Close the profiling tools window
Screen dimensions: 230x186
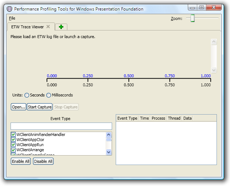coord(214,8)
